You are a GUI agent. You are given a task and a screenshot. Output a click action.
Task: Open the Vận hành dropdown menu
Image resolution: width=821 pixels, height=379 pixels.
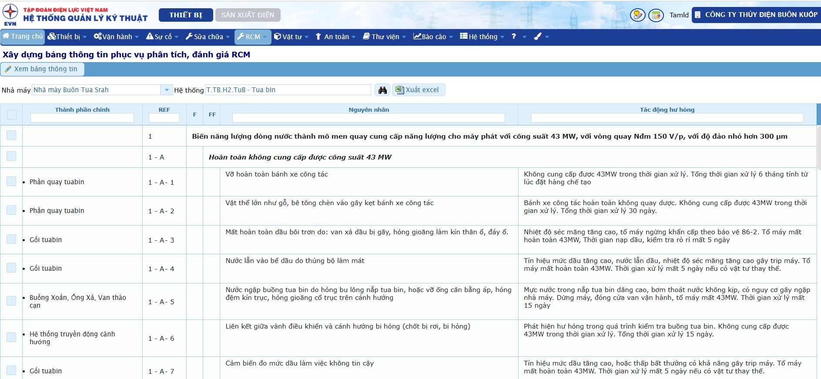[x=116, y=37]
